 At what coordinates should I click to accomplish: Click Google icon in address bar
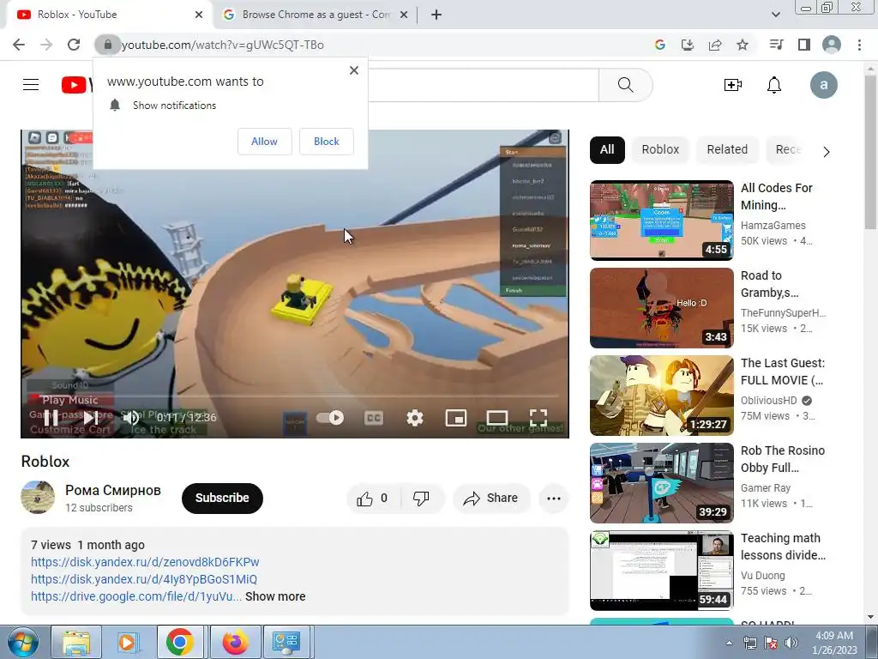[660, 45]
